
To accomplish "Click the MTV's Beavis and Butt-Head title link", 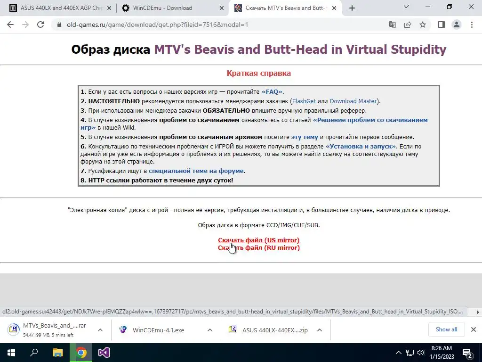I will coord(300,49).
